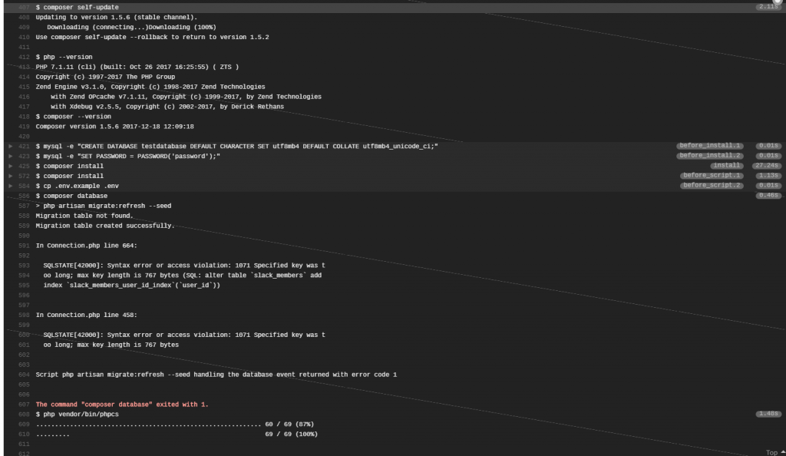Click the before_install.2 badge
786x456 pixels.
709,155
